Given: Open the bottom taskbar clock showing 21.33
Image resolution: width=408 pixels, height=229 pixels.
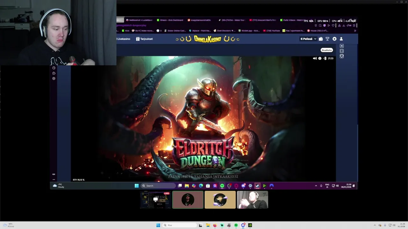Looking at the screenshot, I should coord(402,225).
